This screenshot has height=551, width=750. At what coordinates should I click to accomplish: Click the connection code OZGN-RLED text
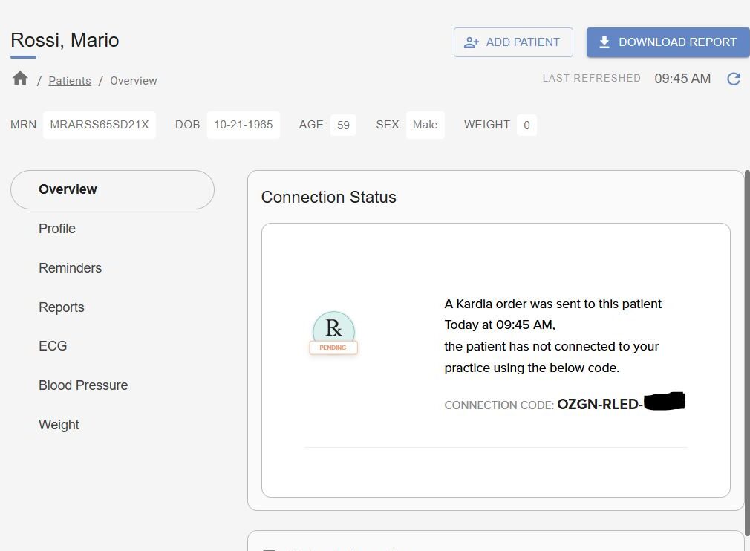click(599, 405)
